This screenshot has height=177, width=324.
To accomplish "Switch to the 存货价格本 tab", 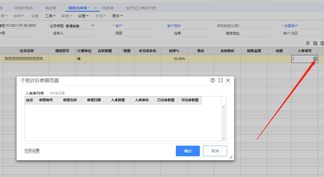I will coord(24,8).
